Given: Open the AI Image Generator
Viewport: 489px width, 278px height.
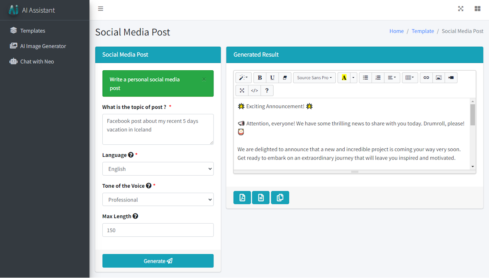Looking at the screenshot, I should click(x=42, y=46).
